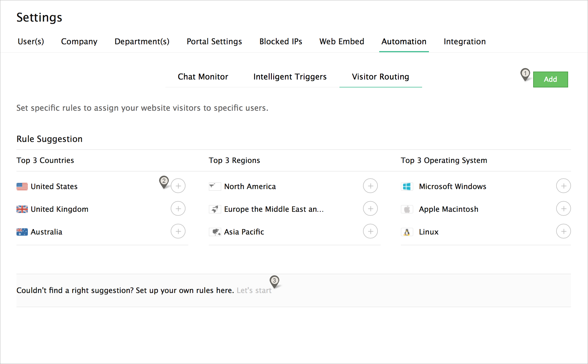Add rule for United Kingdom
The height and width of the screenshot is (364, 588).
click(x=178, y=209)
